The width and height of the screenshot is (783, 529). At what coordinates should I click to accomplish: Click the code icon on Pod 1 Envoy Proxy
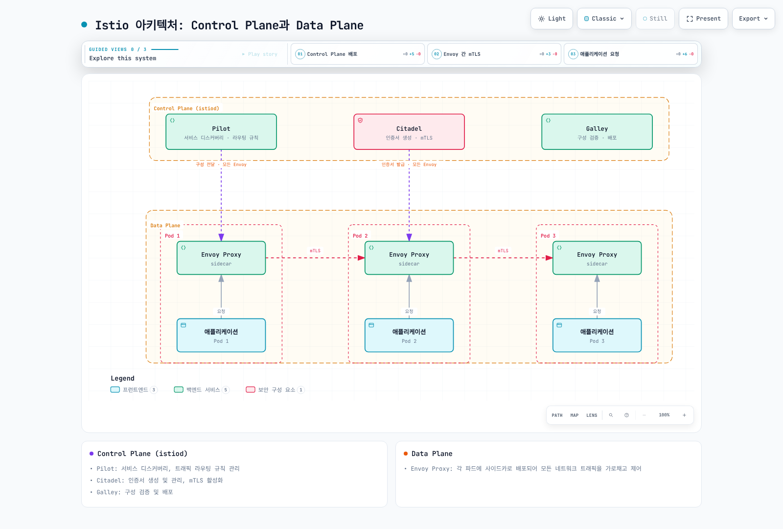click(184, 248)
